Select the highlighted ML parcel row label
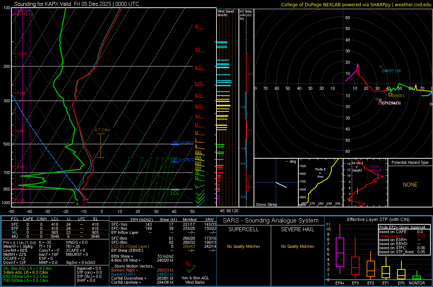This screenshot has width=433, height=287. point(15,233)
